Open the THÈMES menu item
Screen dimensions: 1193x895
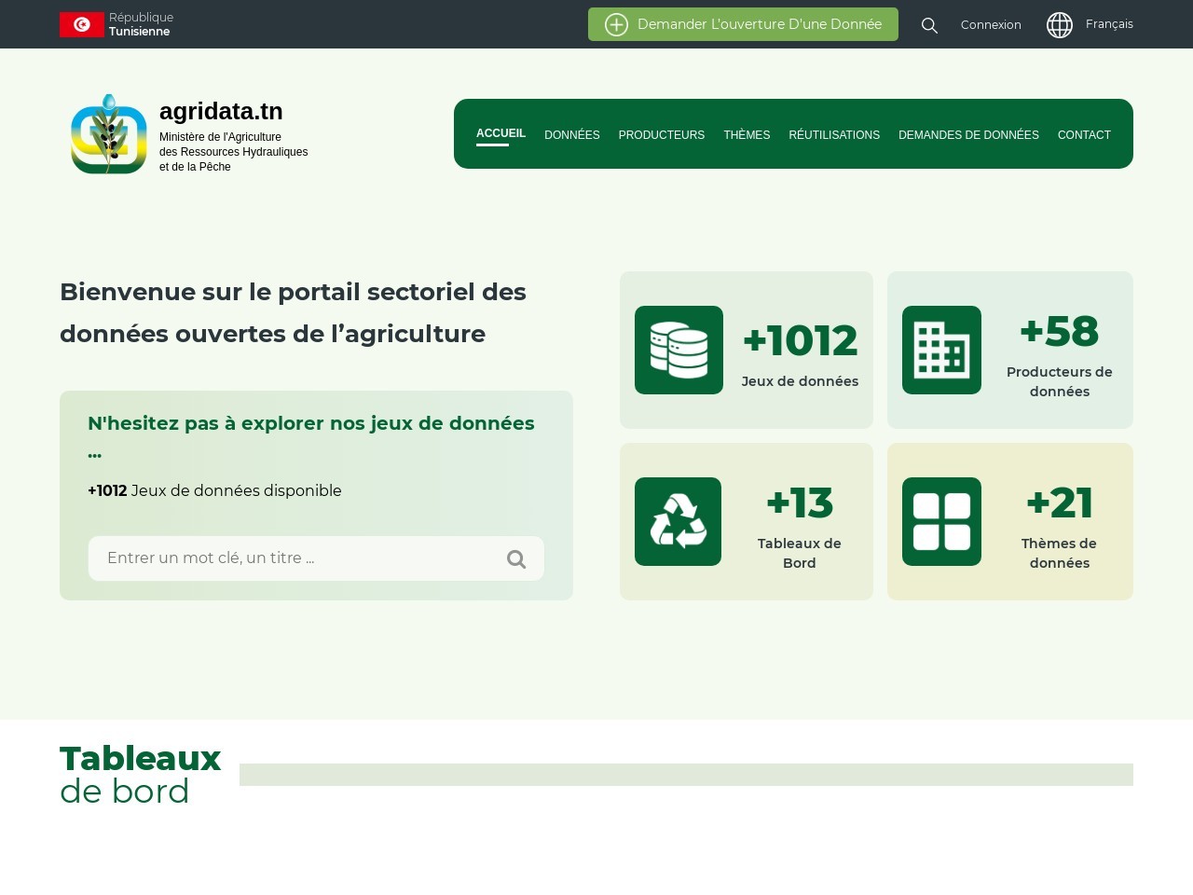point(747,135)
